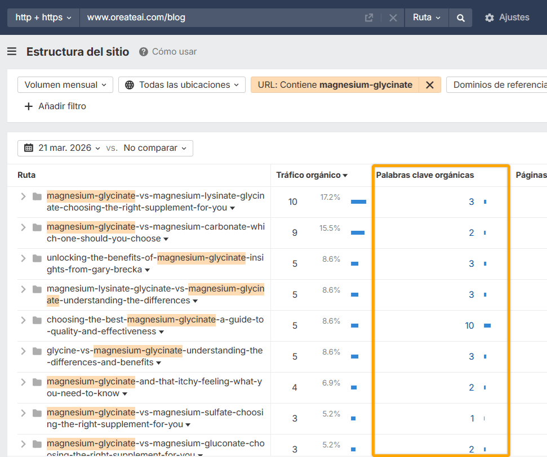This screenshot has height=457, width=547.
Task: Click folder icon of gary-brecka row
Action: tap(37, 258)
